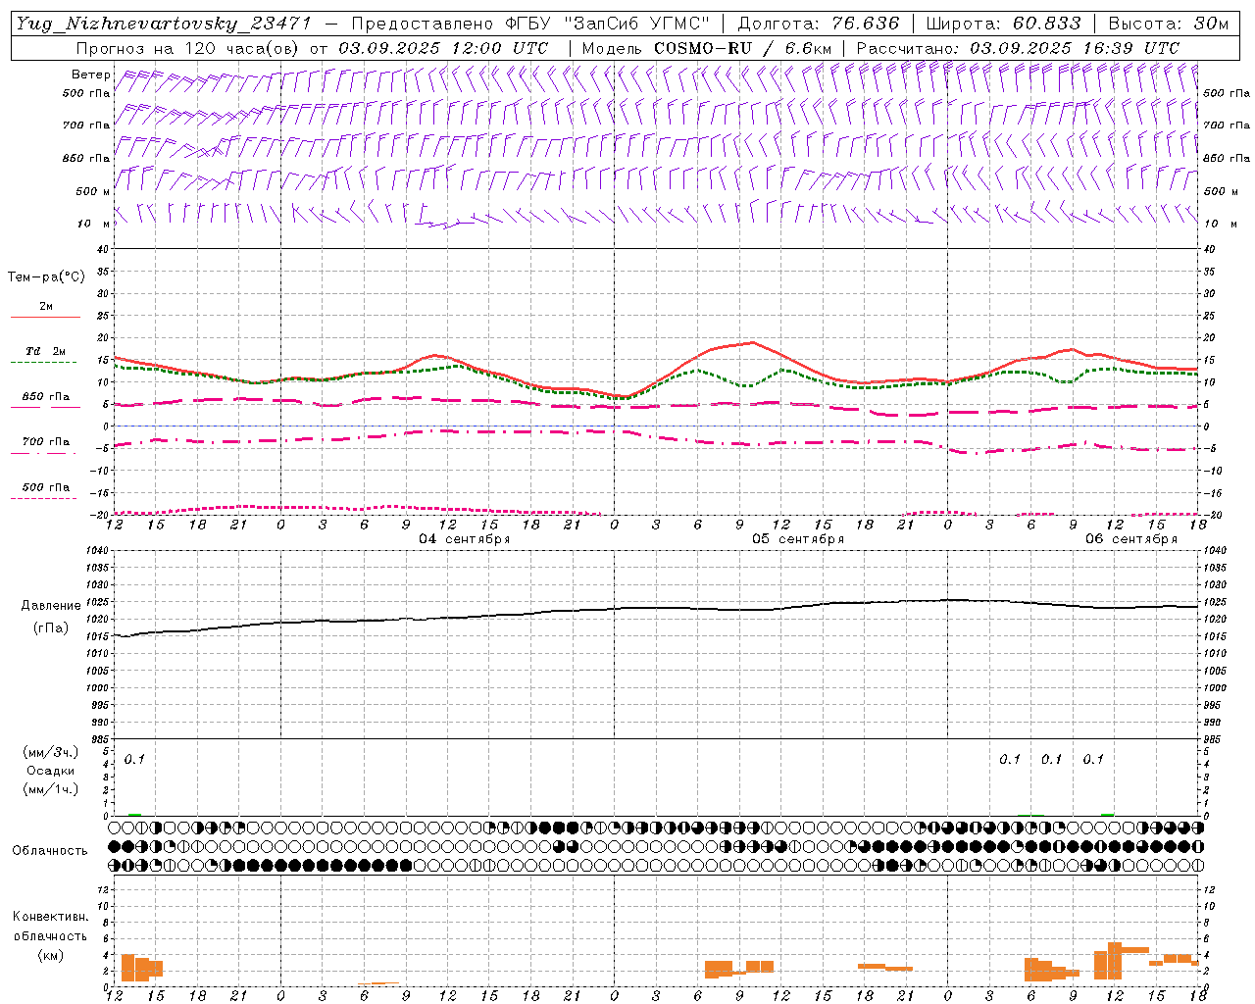This screenshot has height=1004, width=1255.
Task: Click the 10 м wind level label on left
Action: point(95,224)
